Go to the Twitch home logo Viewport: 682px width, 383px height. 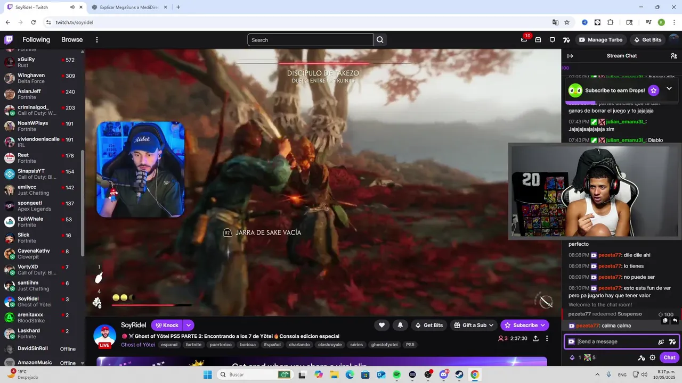pyautogui.click(x=9, y=40)
